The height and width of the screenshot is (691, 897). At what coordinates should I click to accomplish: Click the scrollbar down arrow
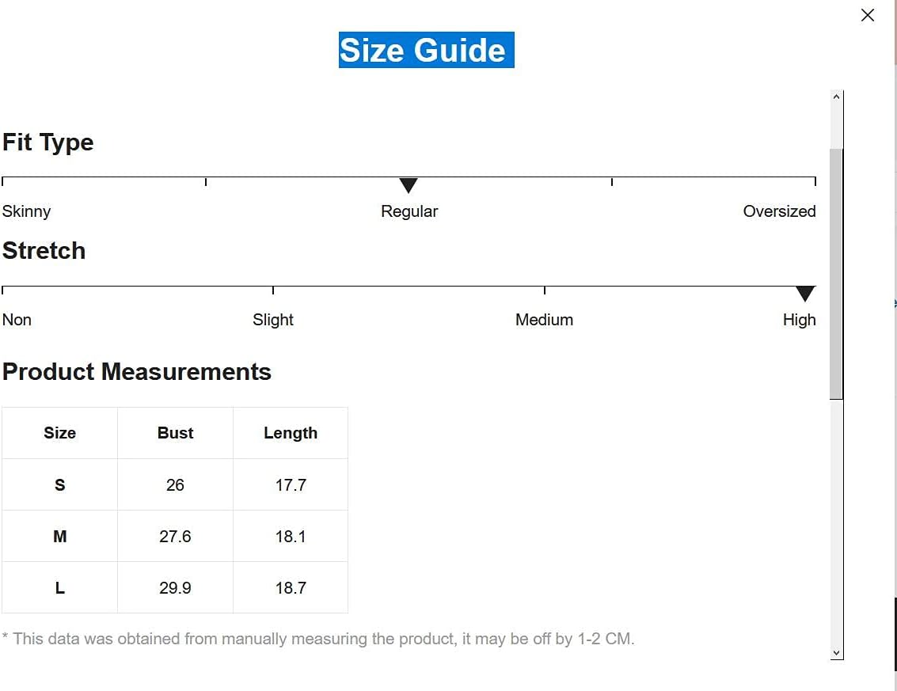[x=837, y=653]
